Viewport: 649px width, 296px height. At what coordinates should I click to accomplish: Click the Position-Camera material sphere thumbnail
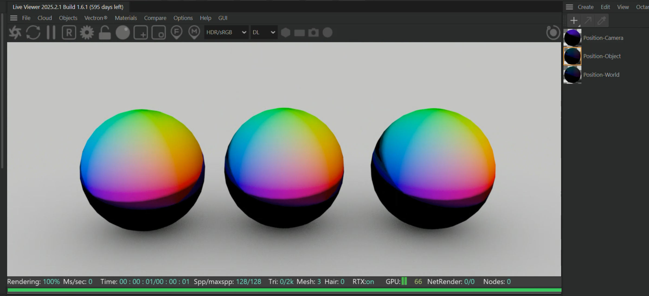pos(572,38)
